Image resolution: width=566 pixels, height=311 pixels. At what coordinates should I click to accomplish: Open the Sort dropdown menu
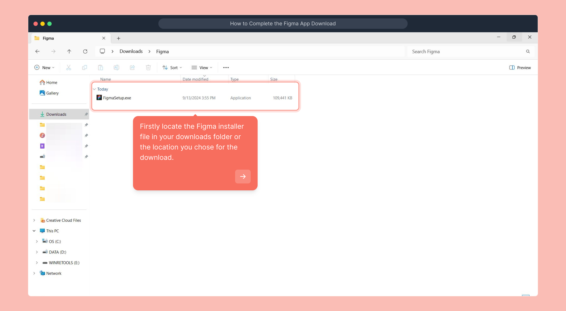[172, 68]
